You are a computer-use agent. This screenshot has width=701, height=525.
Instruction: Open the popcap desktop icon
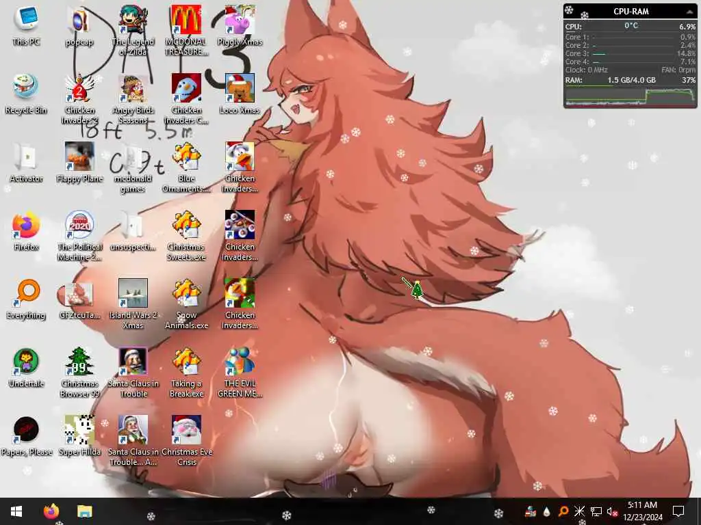79,27
